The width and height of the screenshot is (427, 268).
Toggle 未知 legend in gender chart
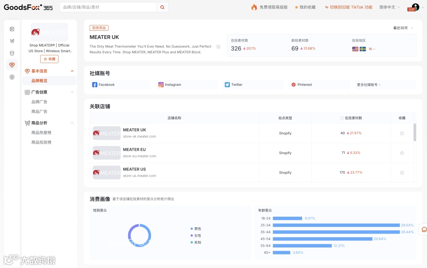click(x=196, y=242)
